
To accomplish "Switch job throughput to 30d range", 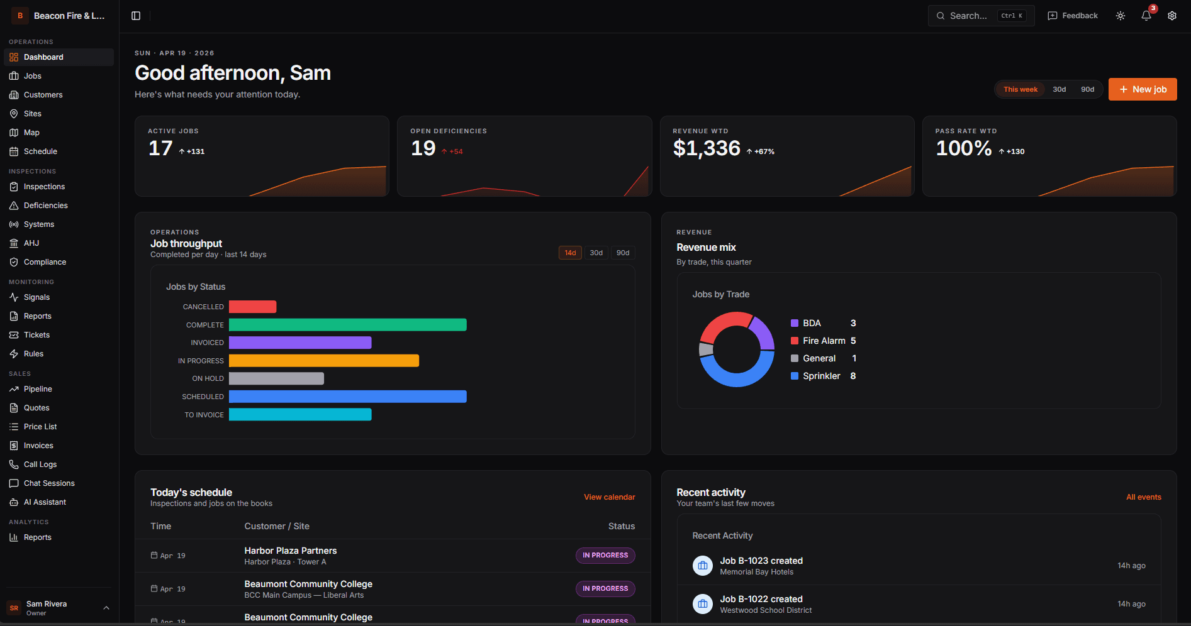I will click(596, 252).
